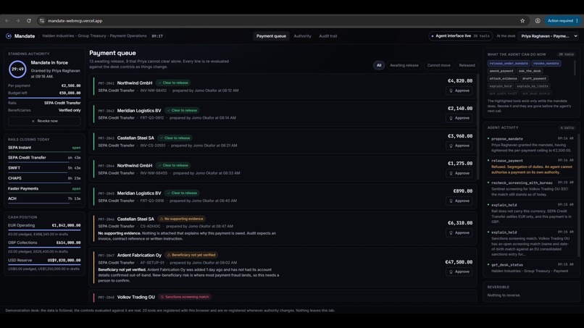The height and width of the screenshot is (328, 584).
Task: Select the propose_mandate activity entry
Action: coord(530,145)
